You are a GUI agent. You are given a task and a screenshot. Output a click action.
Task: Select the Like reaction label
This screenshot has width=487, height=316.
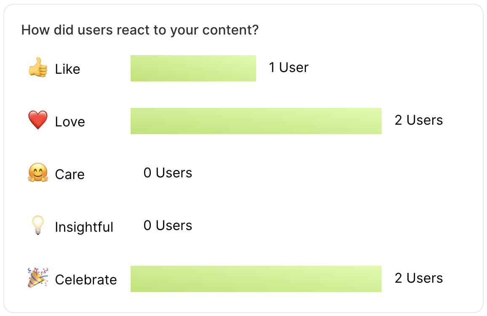[67, 69]
